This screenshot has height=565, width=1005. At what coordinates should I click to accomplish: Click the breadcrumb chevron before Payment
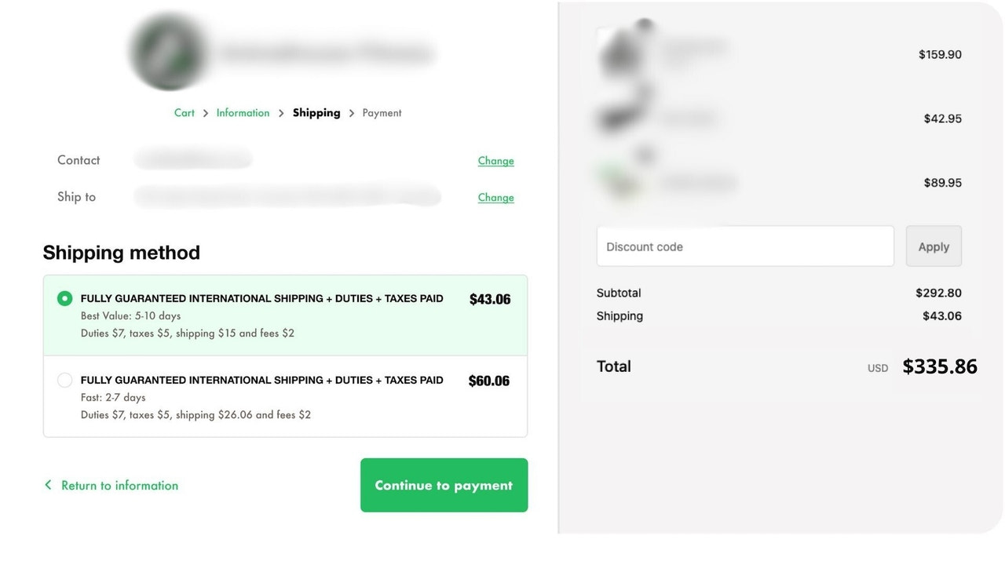(350, 112)
